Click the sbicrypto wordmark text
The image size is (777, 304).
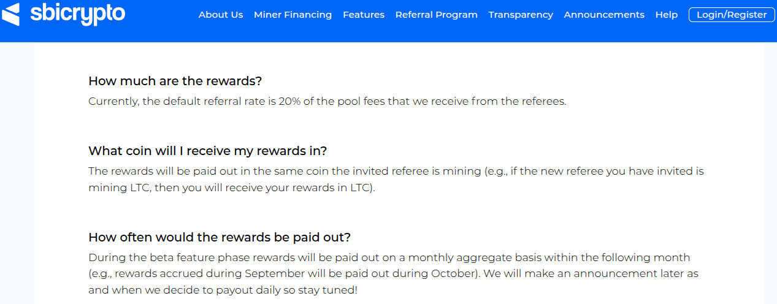coord(77,13)
